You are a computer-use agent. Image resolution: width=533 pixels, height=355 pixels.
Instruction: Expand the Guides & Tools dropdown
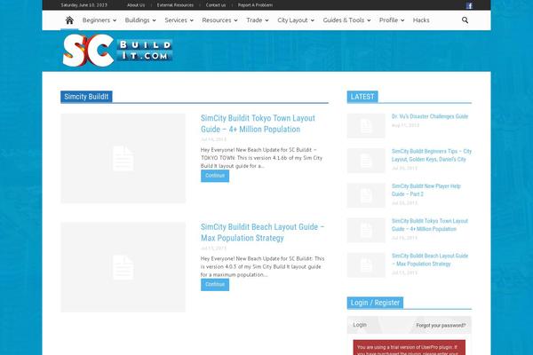coord(346,20)
